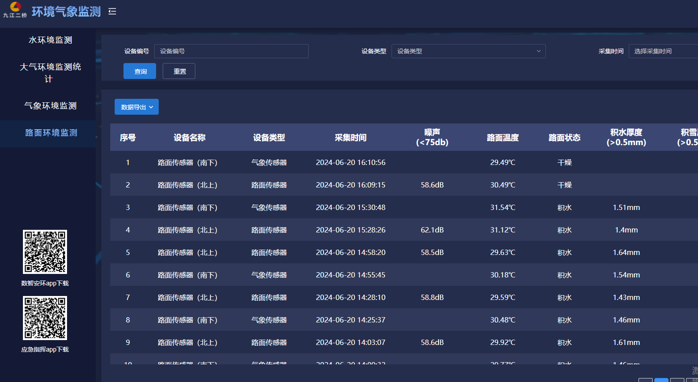
Task: Click the 环境气象监测 title text
Action: [66, 11]
